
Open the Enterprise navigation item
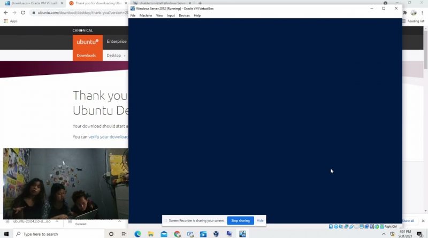tap(117, 41)
